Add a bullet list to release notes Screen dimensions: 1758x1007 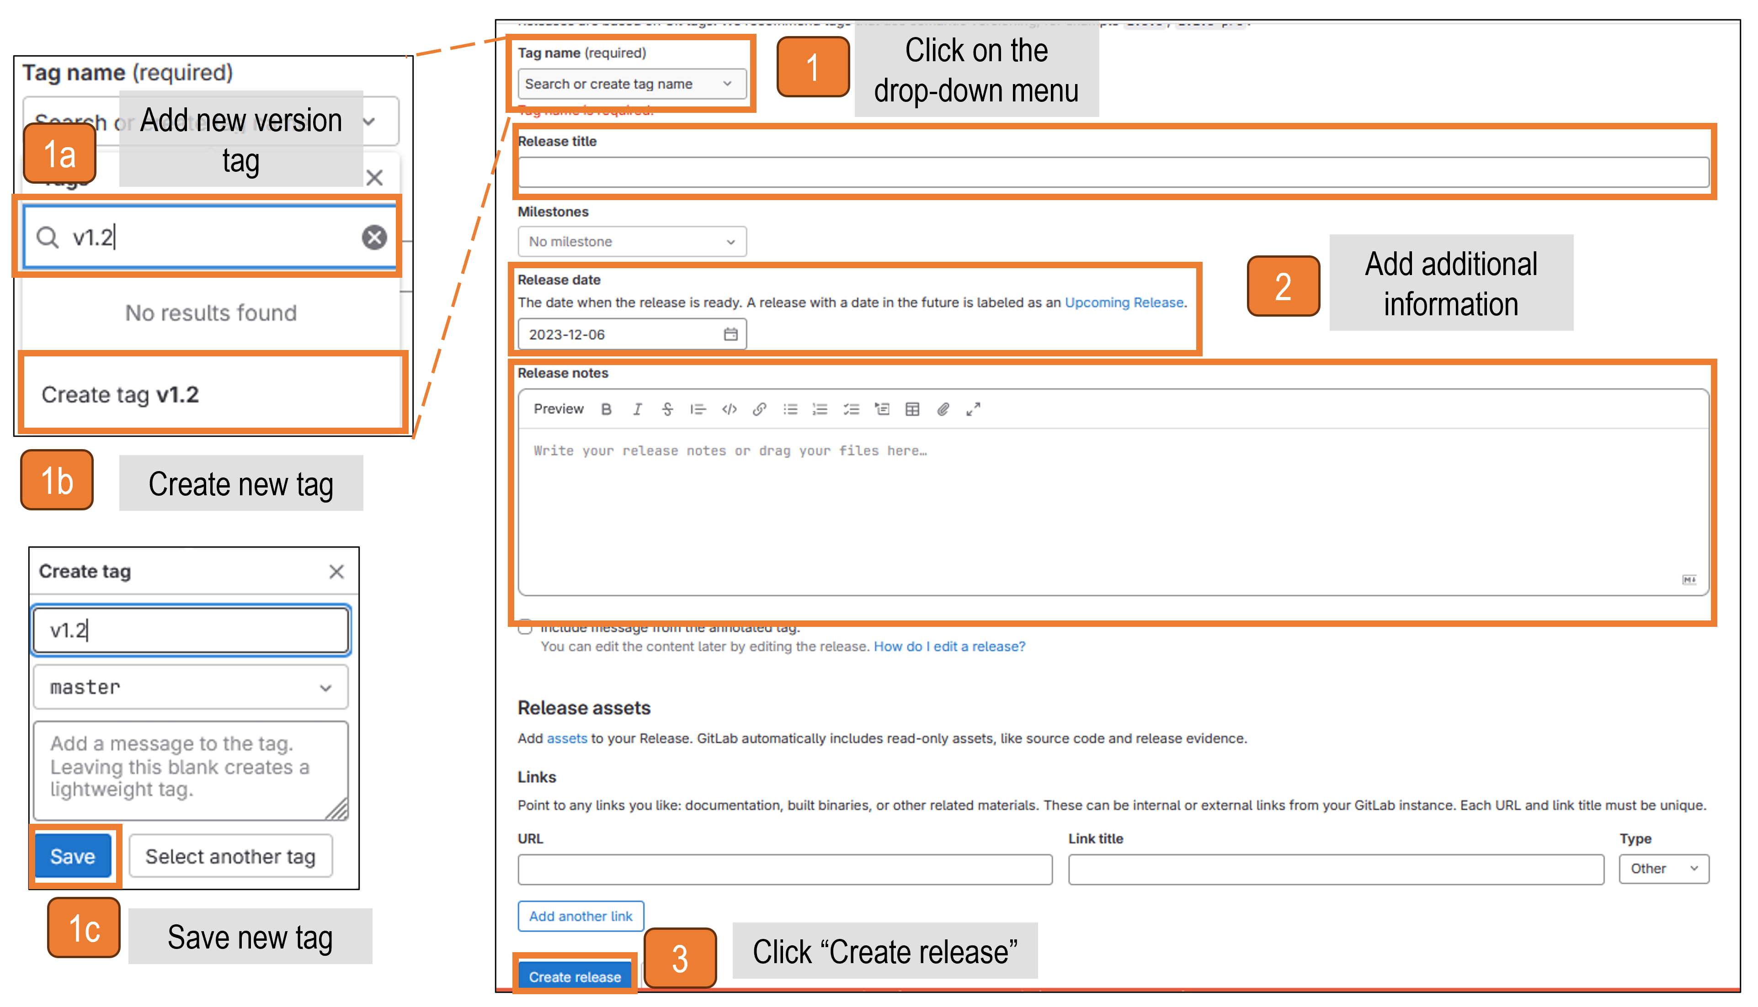[790, 409]
